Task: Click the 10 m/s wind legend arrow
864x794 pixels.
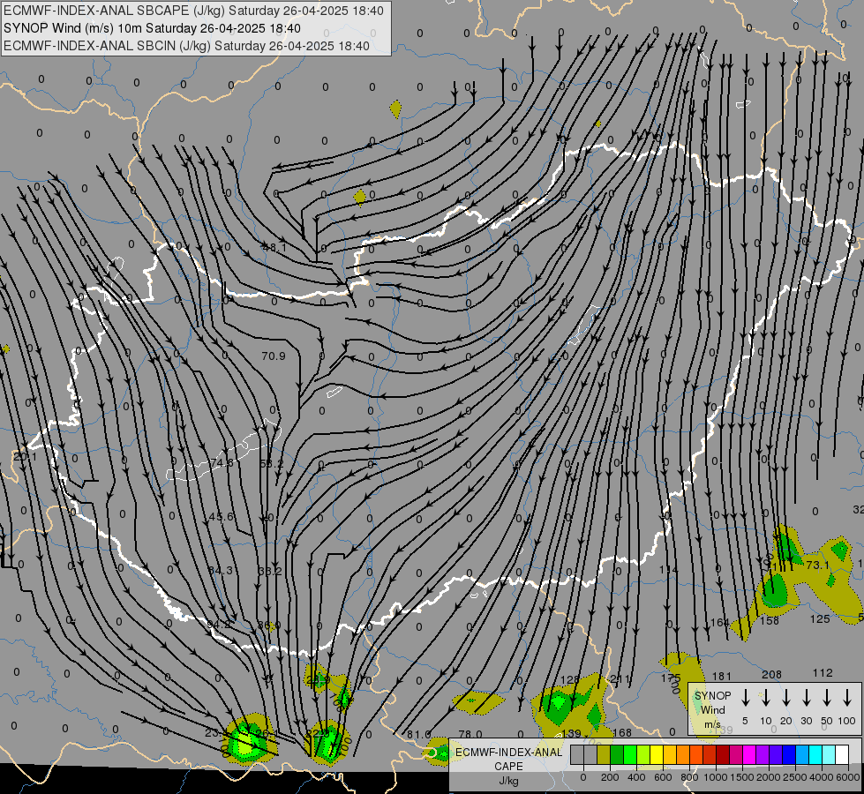Action: coord(765,697)
